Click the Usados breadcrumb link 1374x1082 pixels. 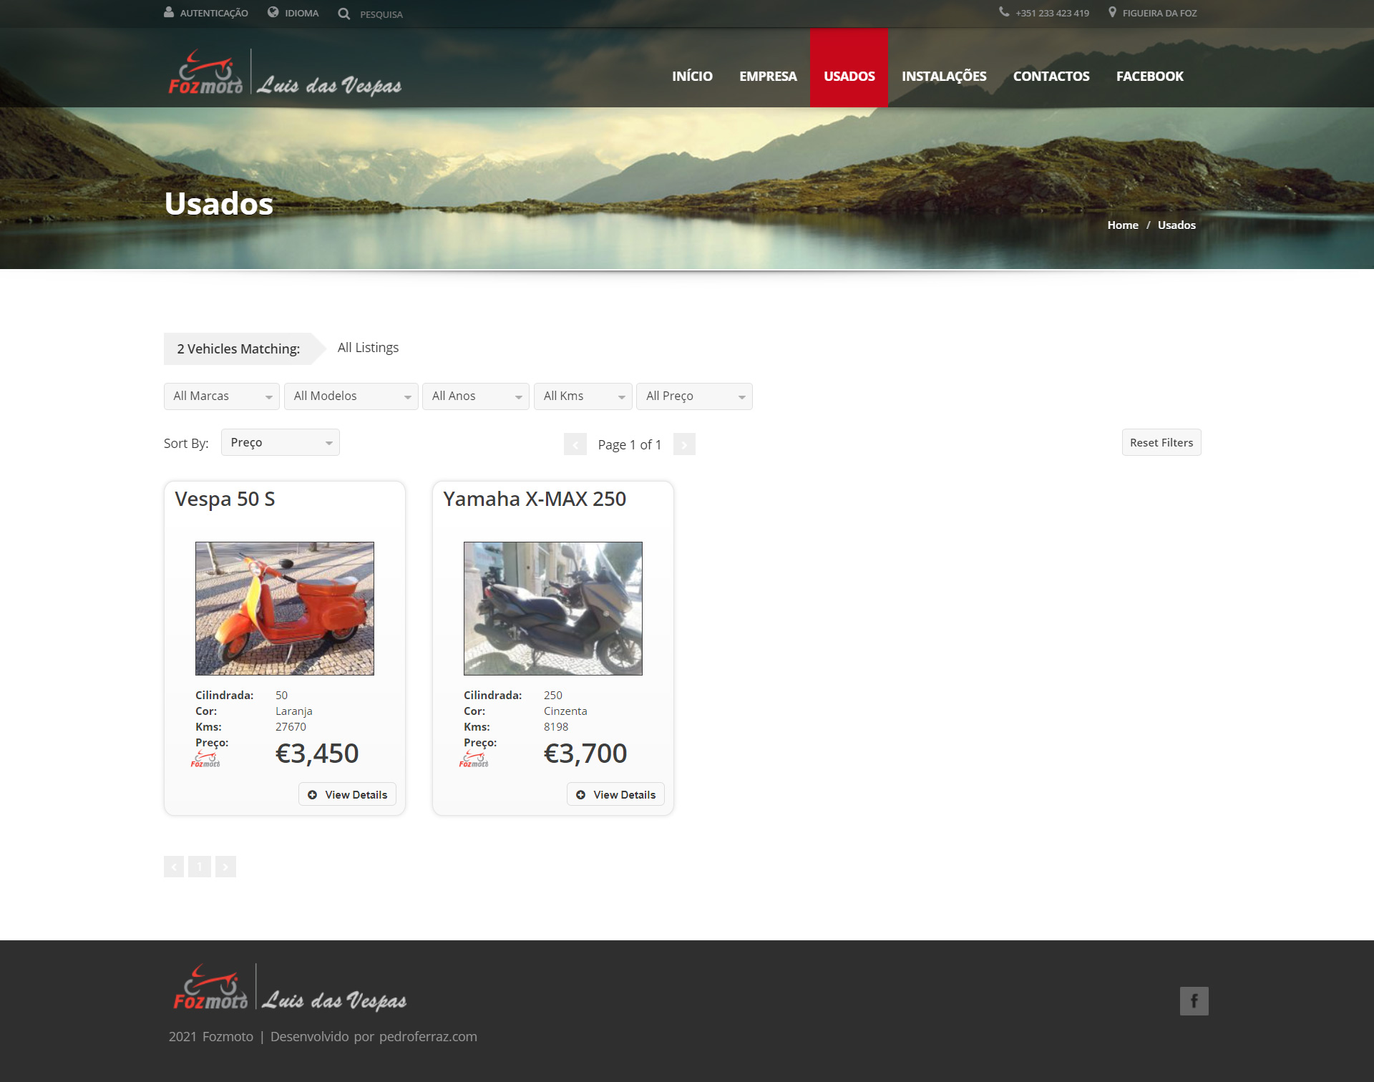tap(1176, 225)
